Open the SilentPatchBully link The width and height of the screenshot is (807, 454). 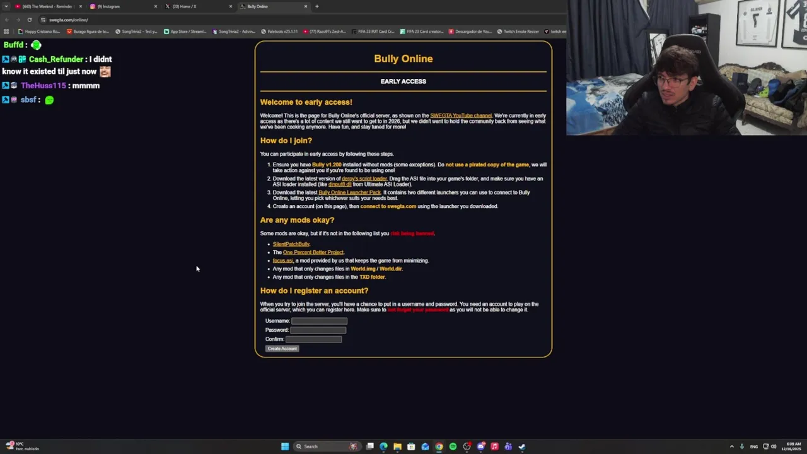(291, 244)
